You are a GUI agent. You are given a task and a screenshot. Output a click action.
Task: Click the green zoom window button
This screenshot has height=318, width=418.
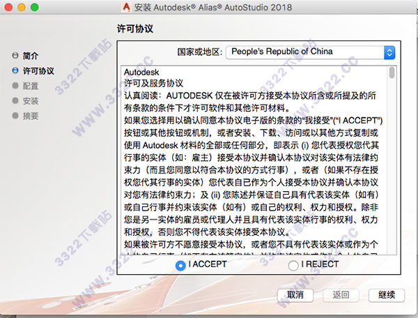click(x=35, y=7)
